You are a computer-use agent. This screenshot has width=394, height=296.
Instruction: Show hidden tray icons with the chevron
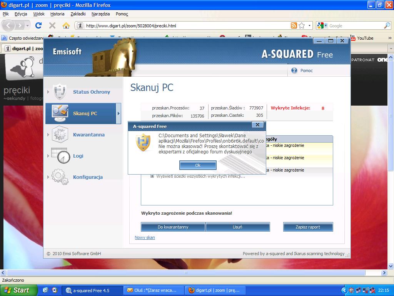click(x=344, y=291)
